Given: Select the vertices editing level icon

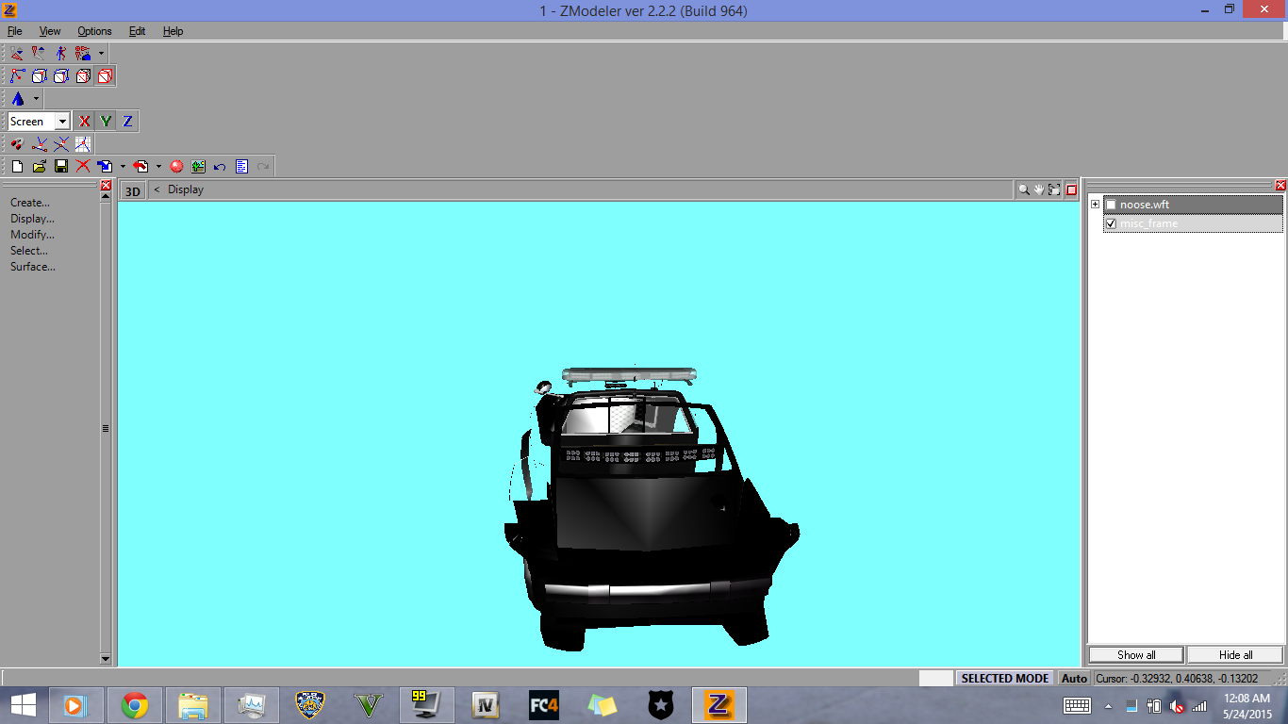Looking at the screenshot, I should [x=18, y=76].
